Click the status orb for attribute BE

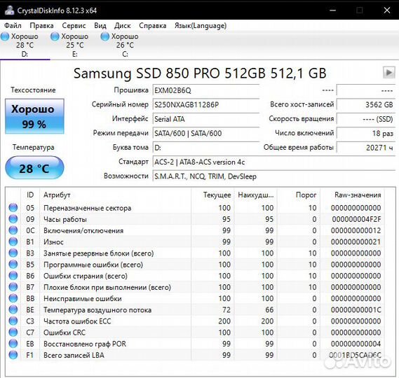point(13,309)
